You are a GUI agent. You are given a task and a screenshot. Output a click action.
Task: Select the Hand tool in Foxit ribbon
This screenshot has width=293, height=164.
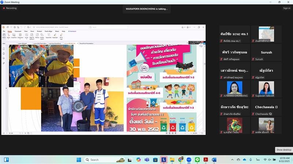tap(4, 35)
